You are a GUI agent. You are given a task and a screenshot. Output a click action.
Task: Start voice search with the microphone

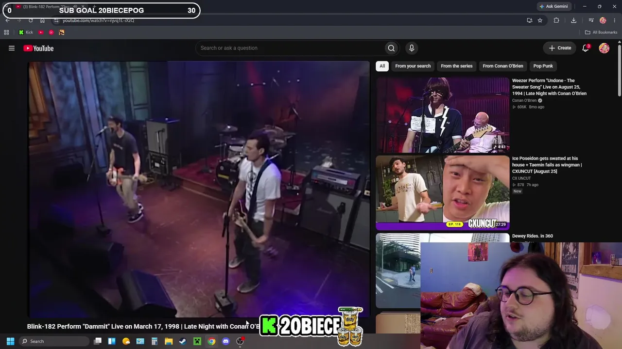[412, 48]
